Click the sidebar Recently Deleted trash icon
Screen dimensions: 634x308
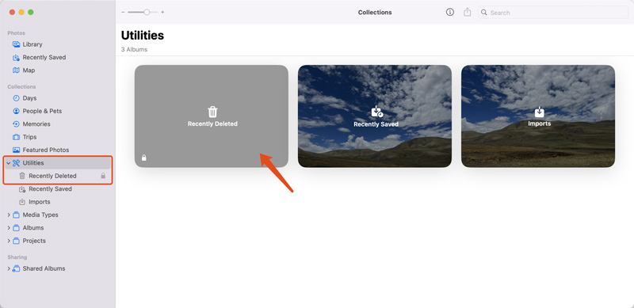point(22,176)
